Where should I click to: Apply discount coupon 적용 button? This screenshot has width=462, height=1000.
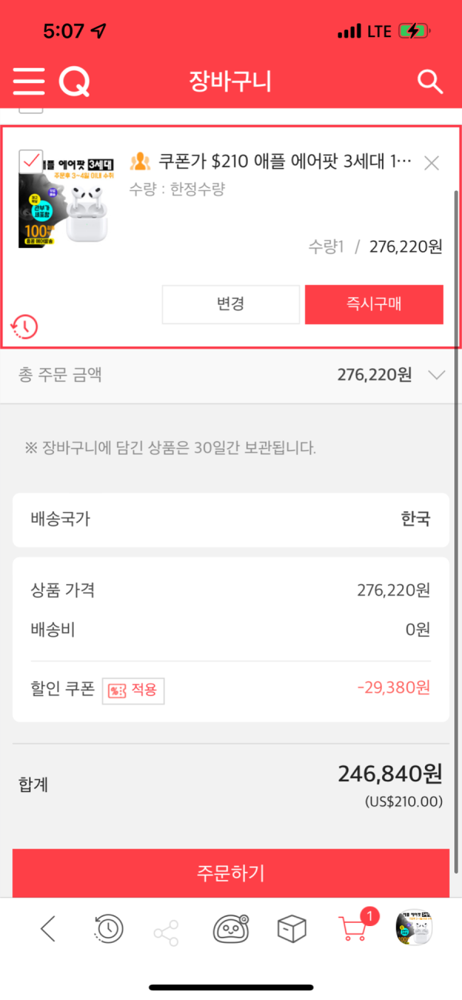(x=134, y=690)
